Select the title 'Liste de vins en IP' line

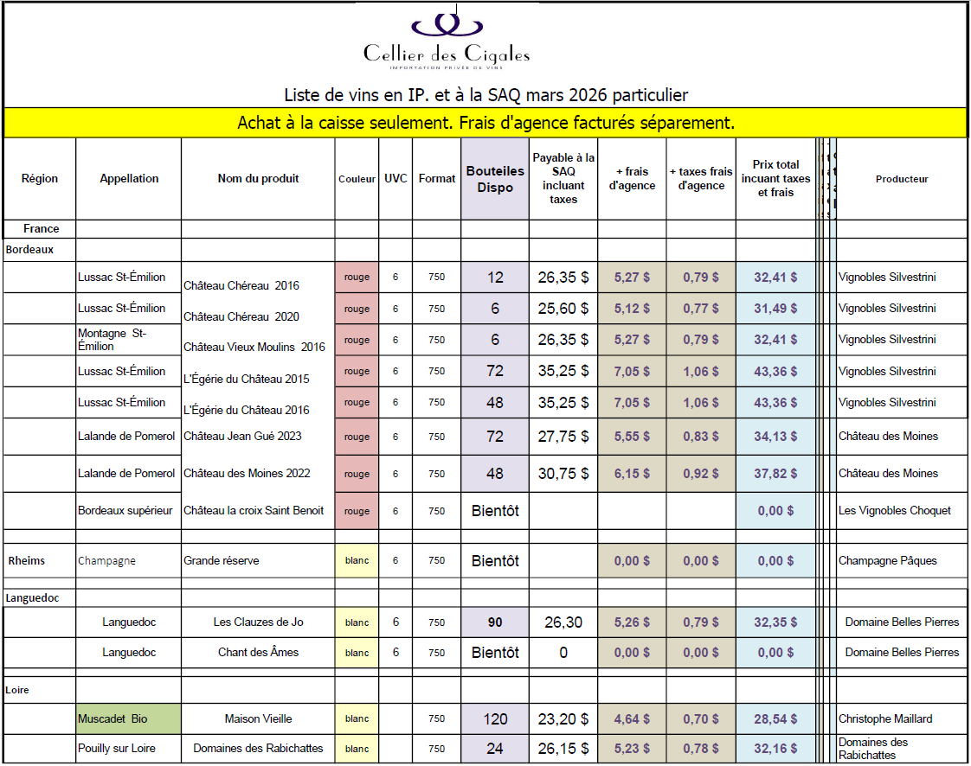click(486, 94)
